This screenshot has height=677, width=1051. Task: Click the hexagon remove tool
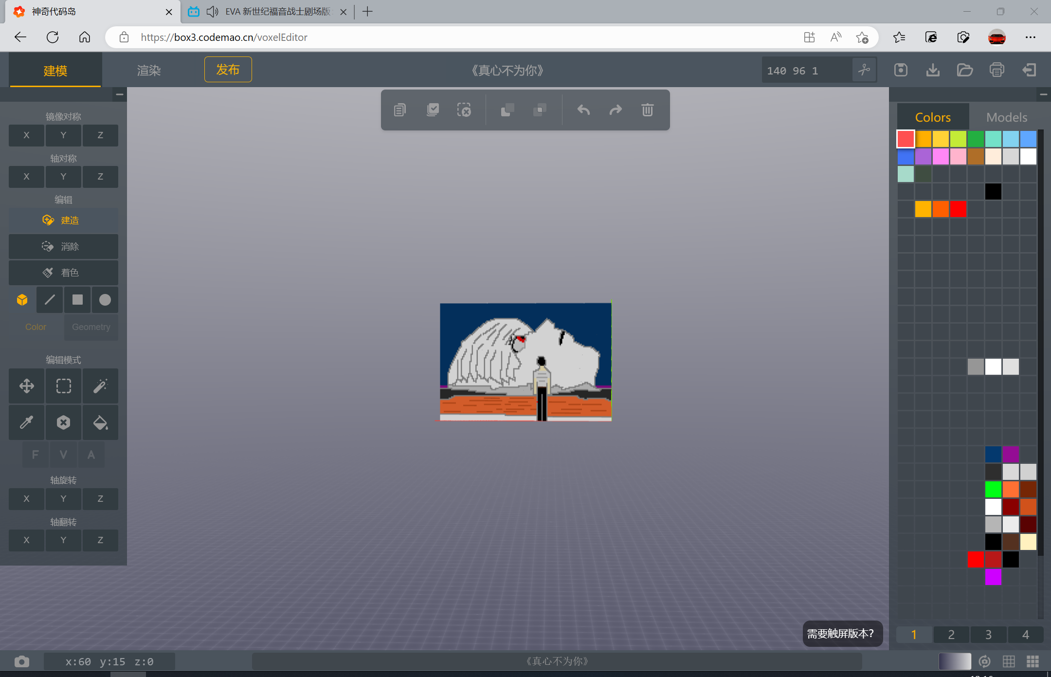[63, 422]
